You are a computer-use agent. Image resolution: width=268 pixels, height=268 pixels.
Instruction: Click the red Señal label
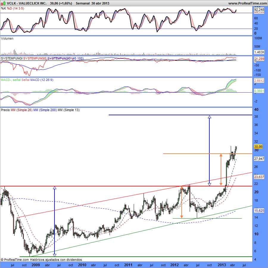tap(26, 80)
